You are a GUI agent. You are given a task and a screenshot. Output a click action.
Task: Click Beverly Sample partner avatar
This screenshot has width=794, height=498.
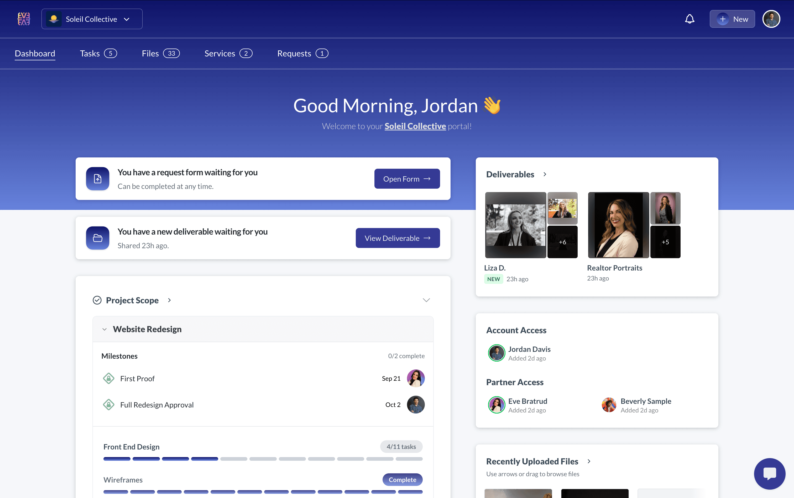[609, 405]
